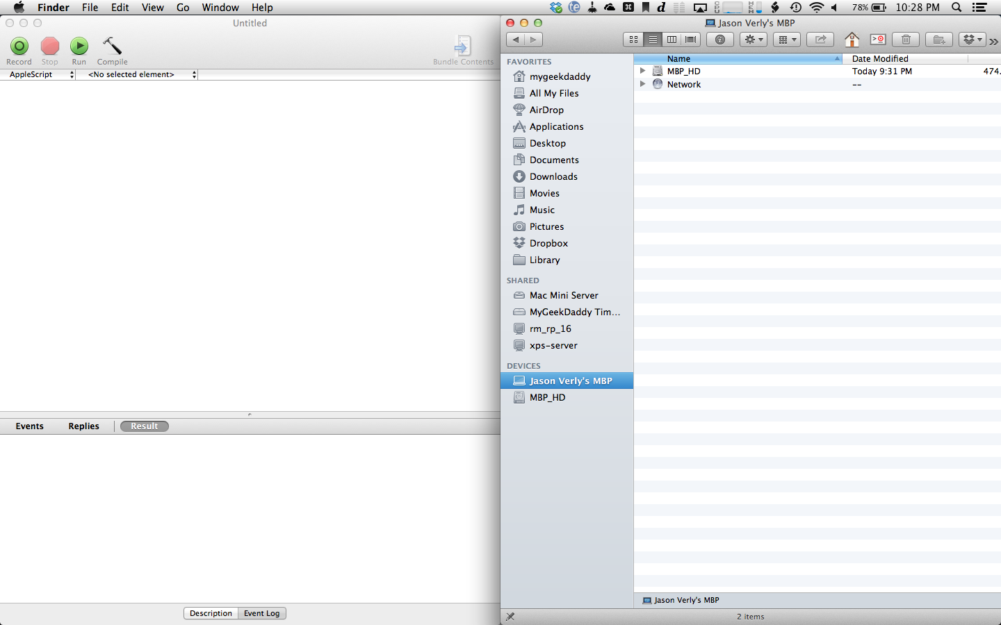1001x625 pixels.
Task: Open Documents in the sidebar
Action: tap(567, 160)
